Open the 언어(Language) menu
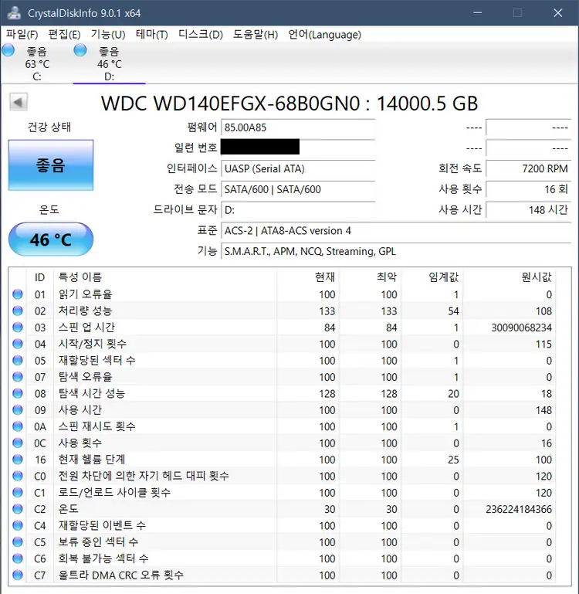Viewport: 579px width, 594px height. (324, 35)
